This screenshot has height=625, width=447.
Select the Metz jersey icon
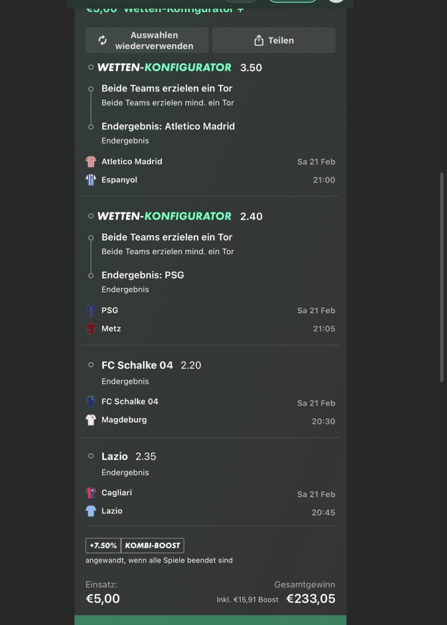point(91,329)
